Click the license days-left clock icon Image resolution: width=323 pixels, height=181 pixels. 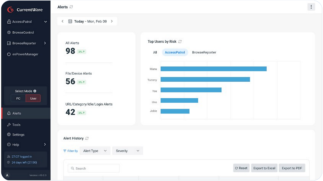(x=8, y=162)
